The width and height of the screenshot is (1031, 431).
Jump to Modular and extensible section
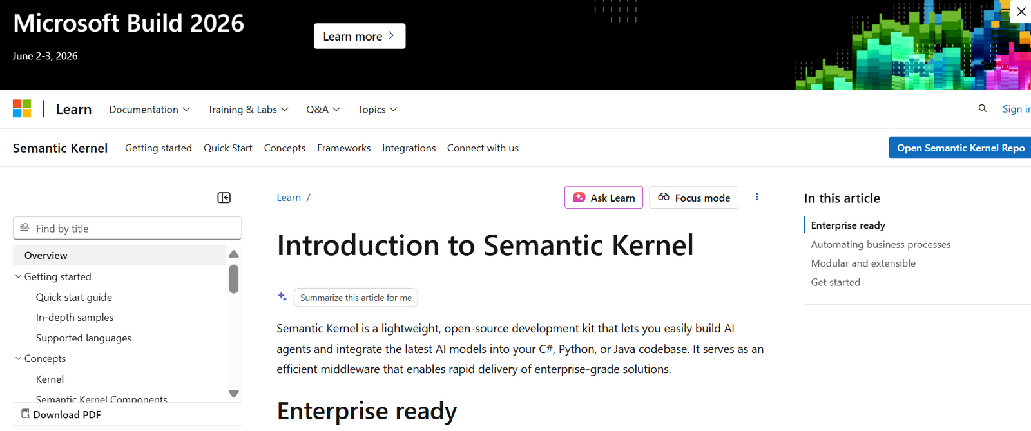863,263
